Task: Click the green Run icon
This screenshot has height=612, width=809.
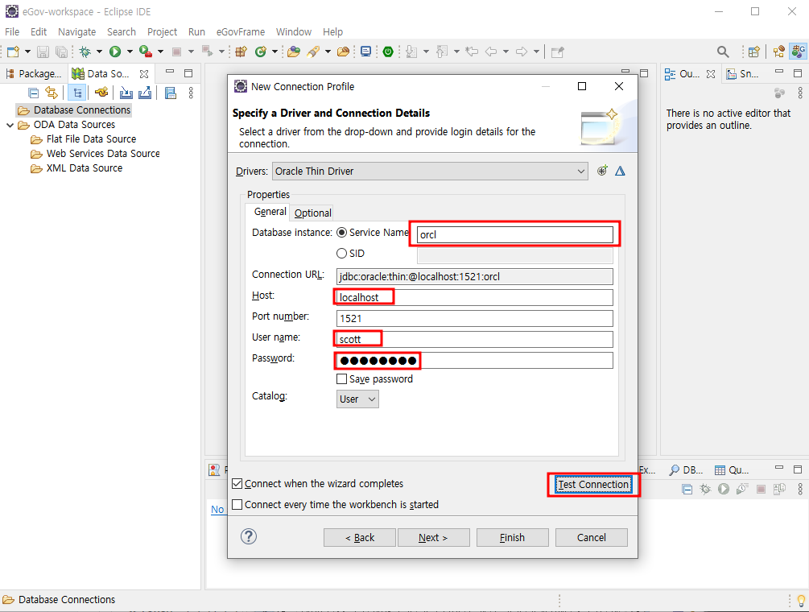Action: point(115,52)
